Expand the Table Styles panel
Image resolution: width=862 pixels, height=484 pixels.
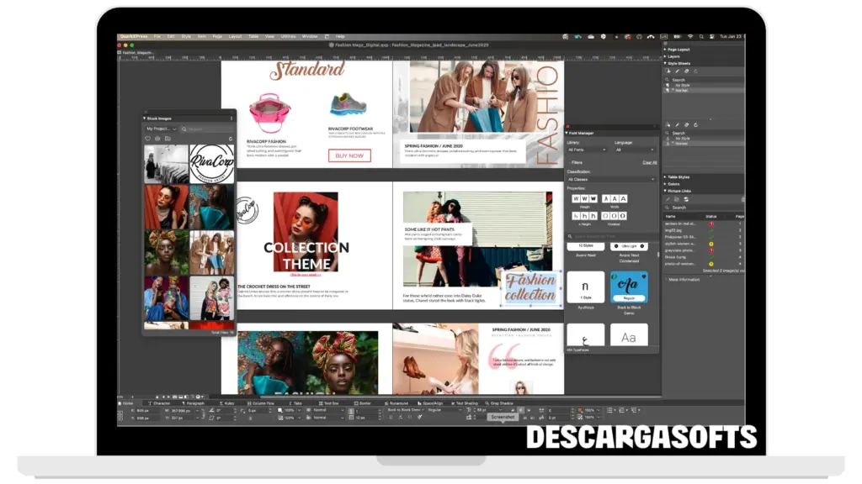678,177
